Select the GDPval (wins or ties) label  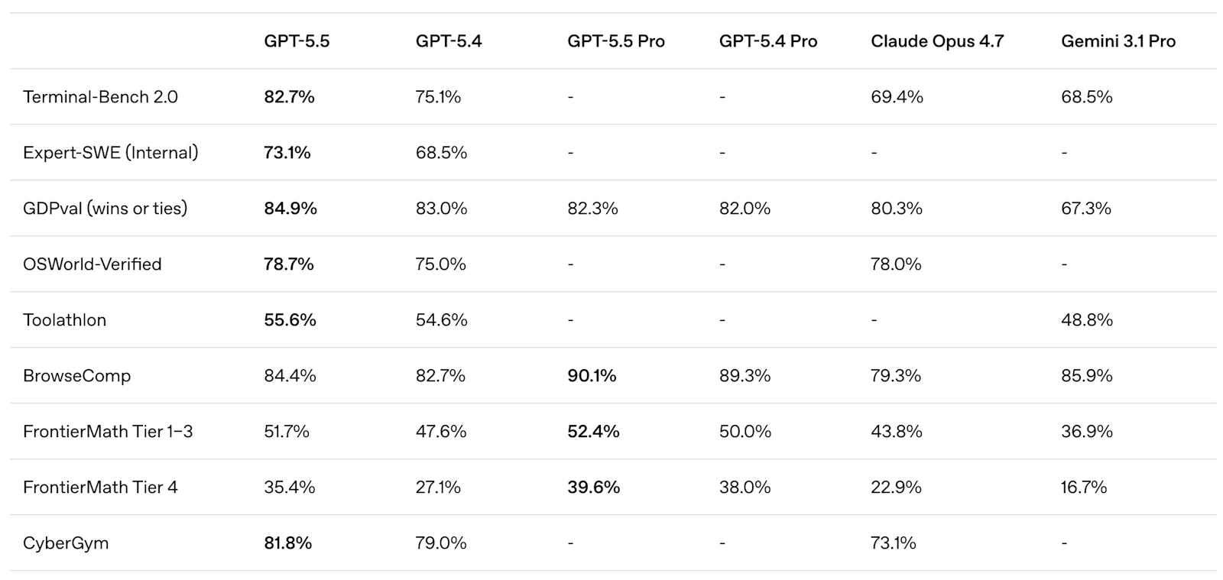pos(105,209)
